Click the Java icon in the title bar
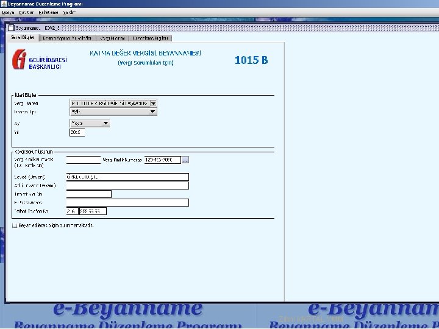 4,4
